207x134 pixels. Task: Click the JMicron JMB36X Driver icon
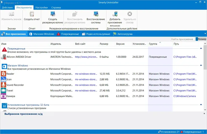4,57
